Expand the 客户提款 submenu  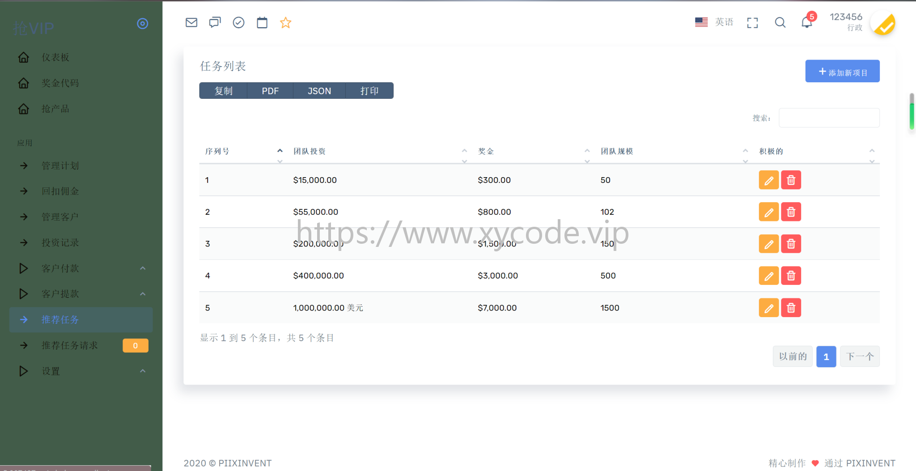[x=81, y=294]
